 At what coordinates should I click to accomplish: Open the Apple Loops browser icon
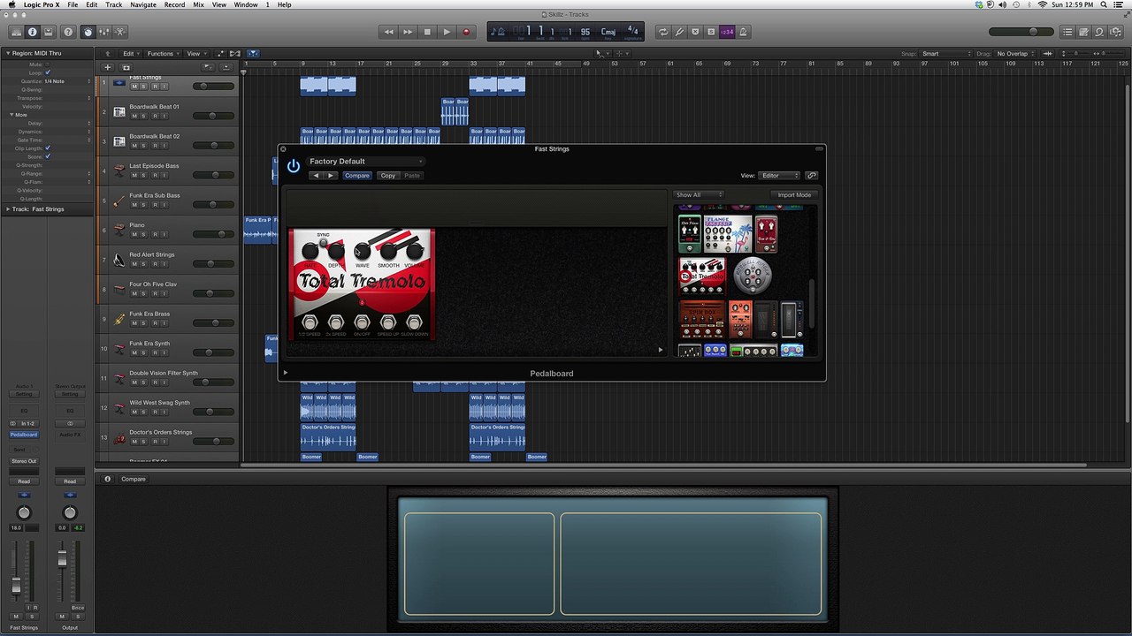tap(1098, 32)
